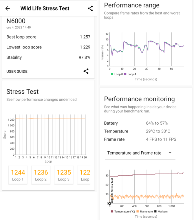Share result via top header share icon
The width and height of the screenshot is (194, 220).
click(90, 8)
